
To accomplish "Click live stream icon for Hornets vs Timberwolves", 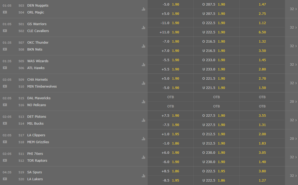I will (5, 87).
